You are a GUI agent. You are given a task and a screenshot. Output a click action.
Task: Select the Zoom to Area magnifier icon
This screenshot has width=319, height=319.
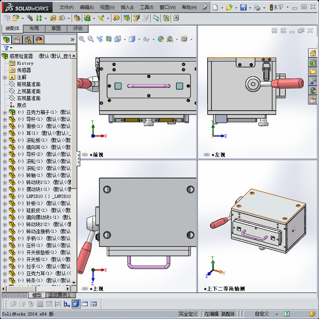tap(90, 39)
